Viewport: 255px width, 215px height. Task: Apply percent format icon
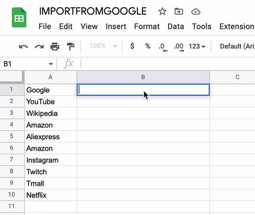[x=148, y=46]
